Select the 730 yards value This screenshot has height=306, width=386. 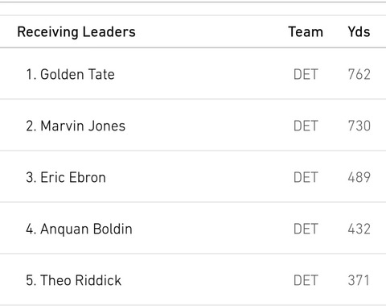coord(359,126)
